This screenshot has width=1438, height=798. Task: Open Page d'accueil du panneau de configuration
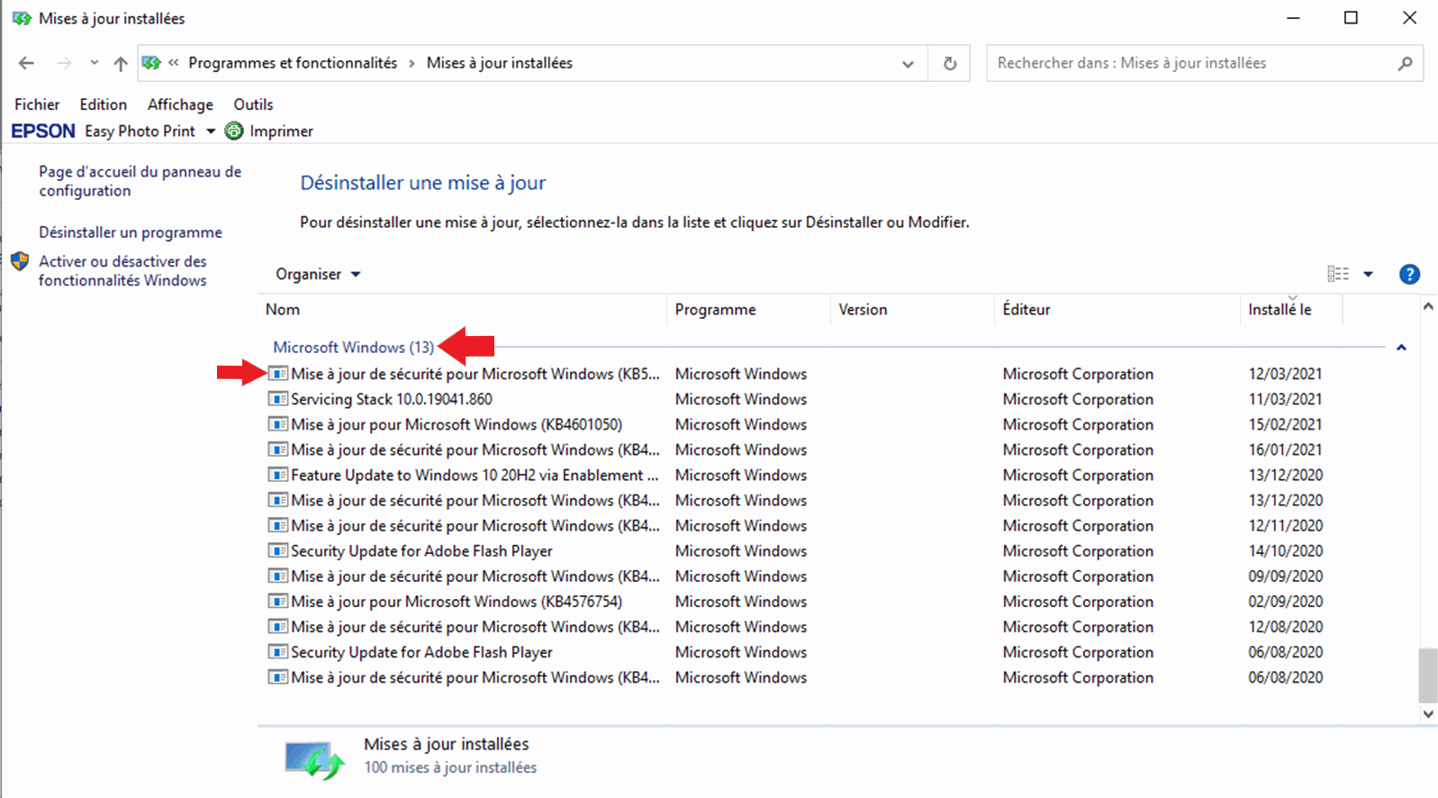[x=140, y=181]
